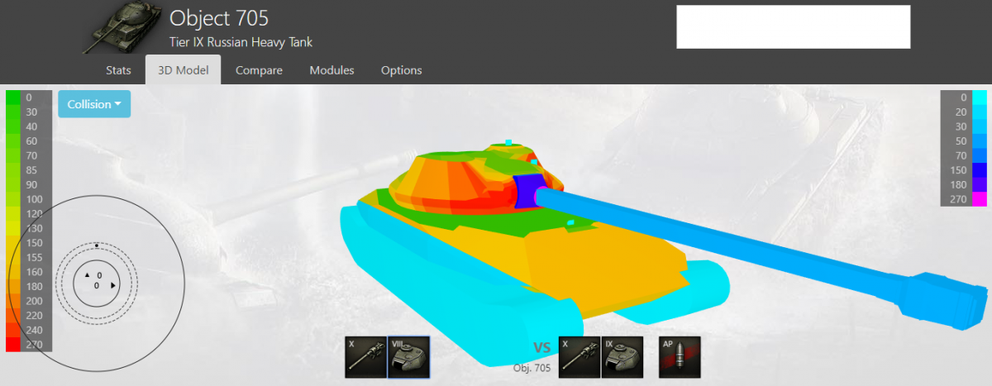The width and height of the screenshot is (992, 386).
Task: Click the 85 armor legend entry
Action: 28,170
